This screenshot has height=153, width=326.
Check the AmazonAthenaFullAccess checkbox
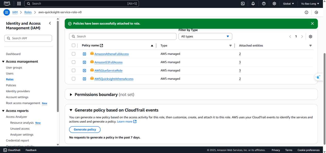pos(74,54)
